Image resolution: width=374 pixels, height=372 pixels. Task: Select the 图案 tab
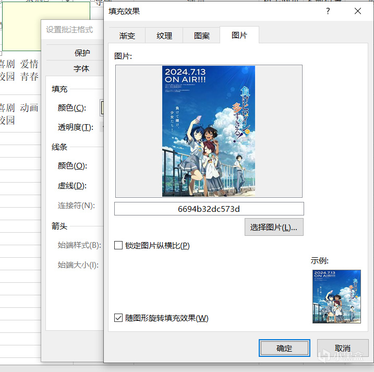[201, 36]
